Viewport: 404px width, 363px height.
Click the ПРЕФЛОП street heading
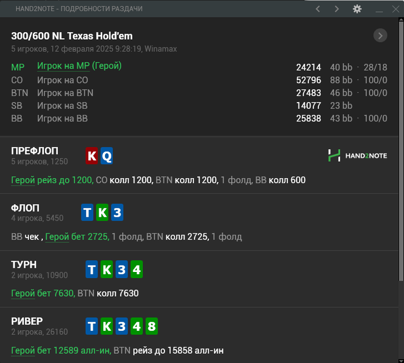(35, 151)
